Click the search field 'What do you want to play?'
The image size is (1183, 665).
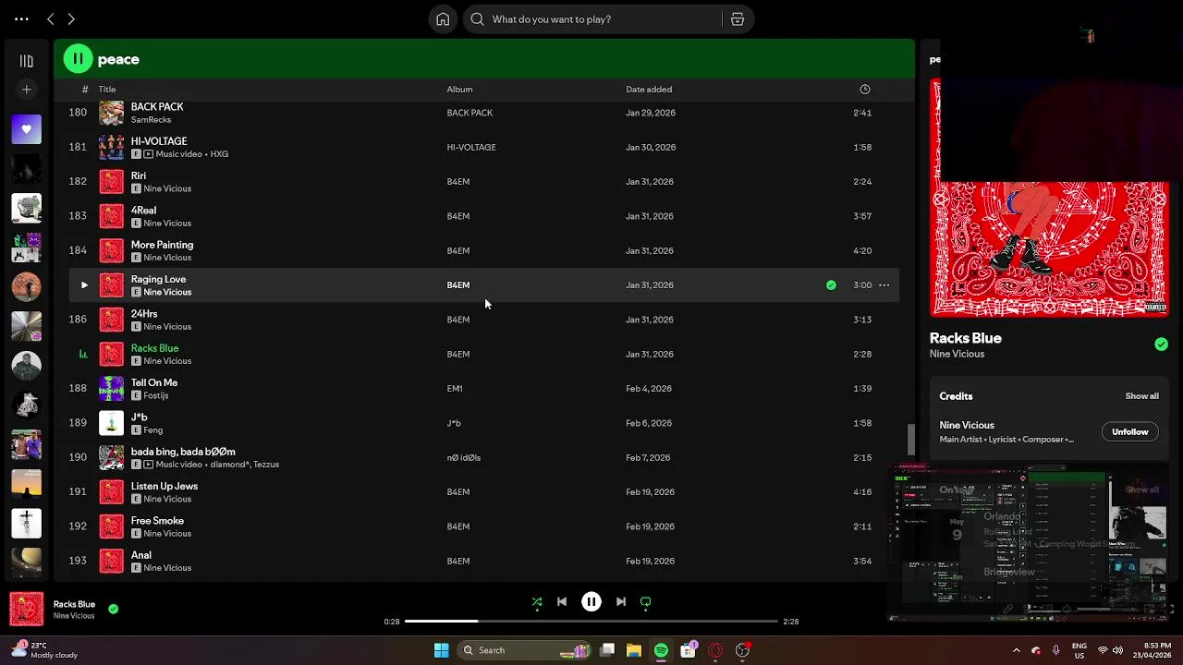pyautogui.click(x=591, y=18)
